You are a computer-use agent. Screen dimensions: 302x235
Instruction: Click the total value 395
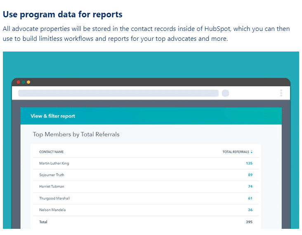click(x=249, y=222)
